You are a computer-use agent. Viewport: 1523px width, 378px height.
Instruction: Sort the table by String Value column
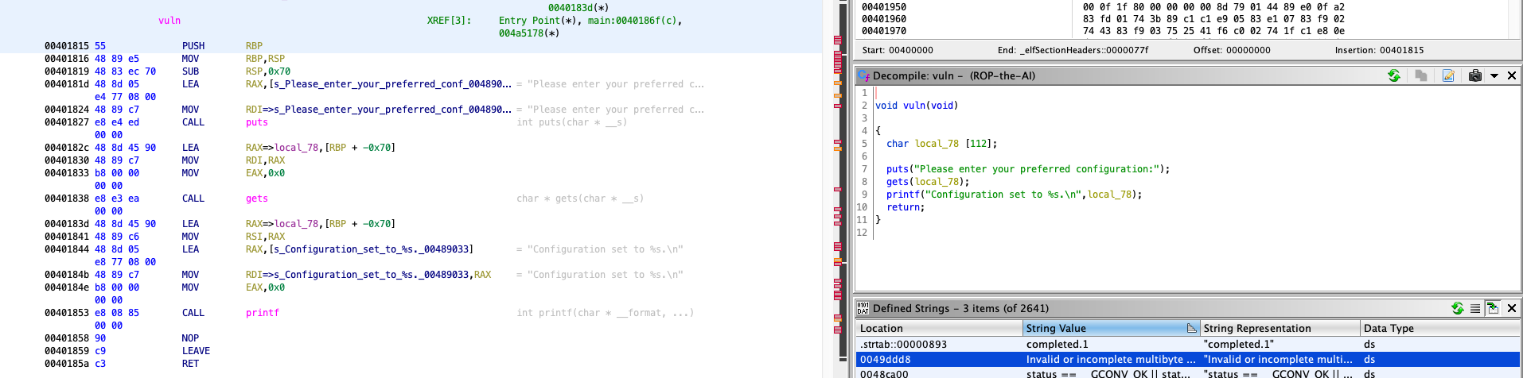(1106, 328)
